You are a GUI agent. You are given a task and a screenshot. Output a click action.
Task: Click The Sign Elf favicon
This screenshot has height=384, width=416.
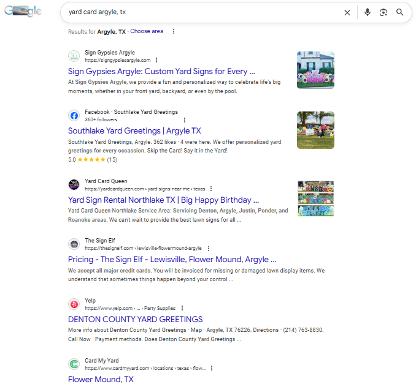[x=74, y=244]
